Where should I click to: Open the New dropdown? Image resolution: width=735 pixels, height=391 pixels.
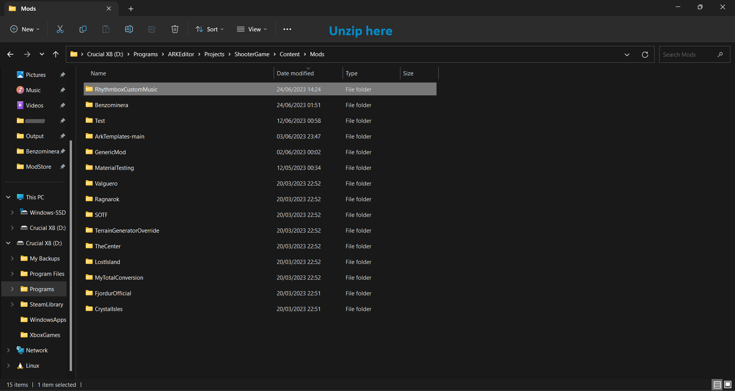point(25,29)
